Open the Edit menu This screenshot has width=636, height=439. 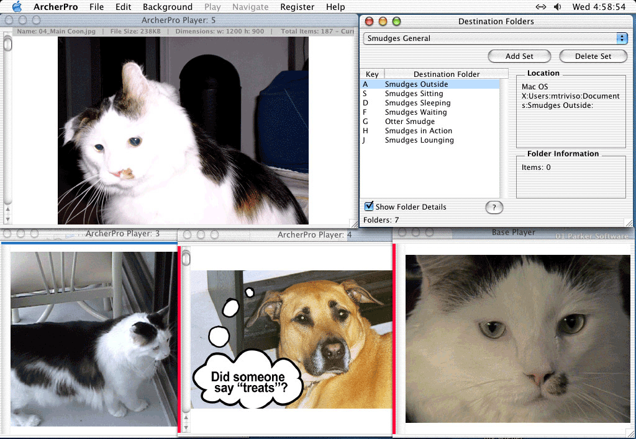click(123, 7)
